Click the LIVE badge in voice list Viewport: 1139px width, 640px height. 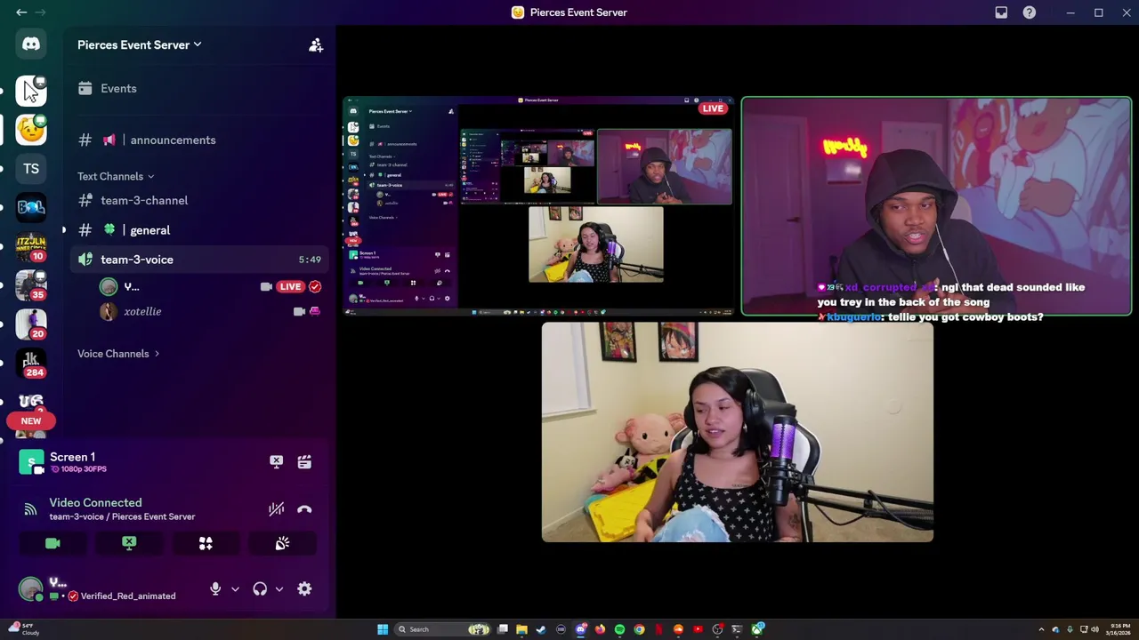(x=290, y=286)
